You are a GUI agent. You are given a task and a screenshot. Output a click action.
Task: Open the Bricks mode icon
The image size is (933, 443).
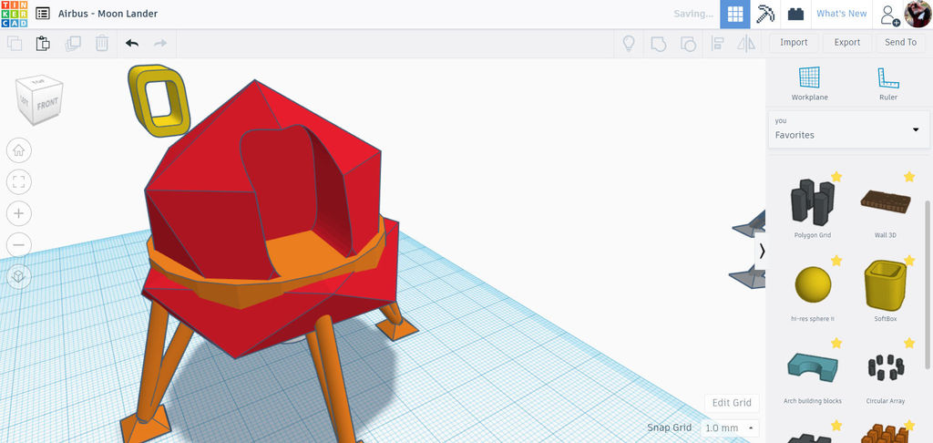(x=795, y=14)
